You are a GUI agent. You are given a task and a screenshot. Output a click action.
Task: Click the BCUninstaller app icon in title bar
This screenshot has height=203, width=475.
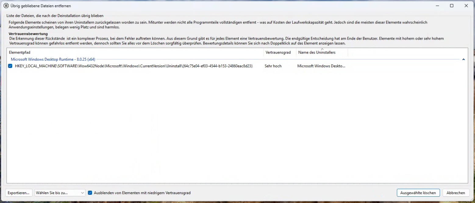pyautogui.click(x=6, y=6)
